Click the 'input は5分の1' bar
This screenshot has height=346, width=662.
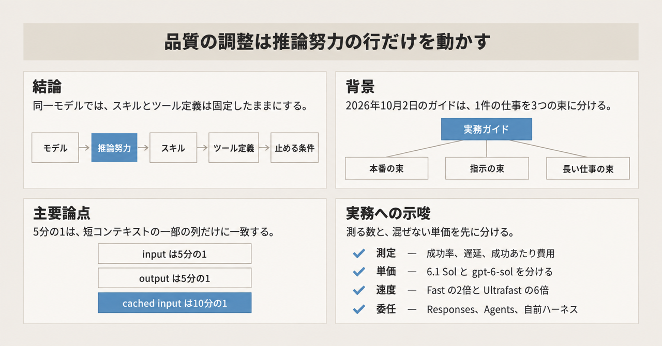click(x=175, y=254)
